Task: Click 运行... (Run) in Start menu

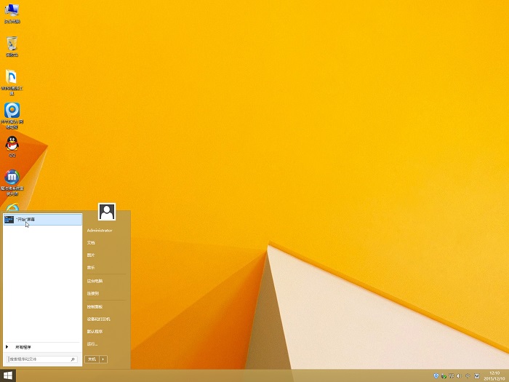Action: coord(92,343)
